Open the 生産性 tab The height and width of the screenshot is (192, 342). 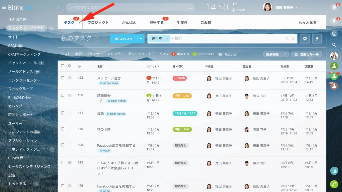tap(182, 23)
